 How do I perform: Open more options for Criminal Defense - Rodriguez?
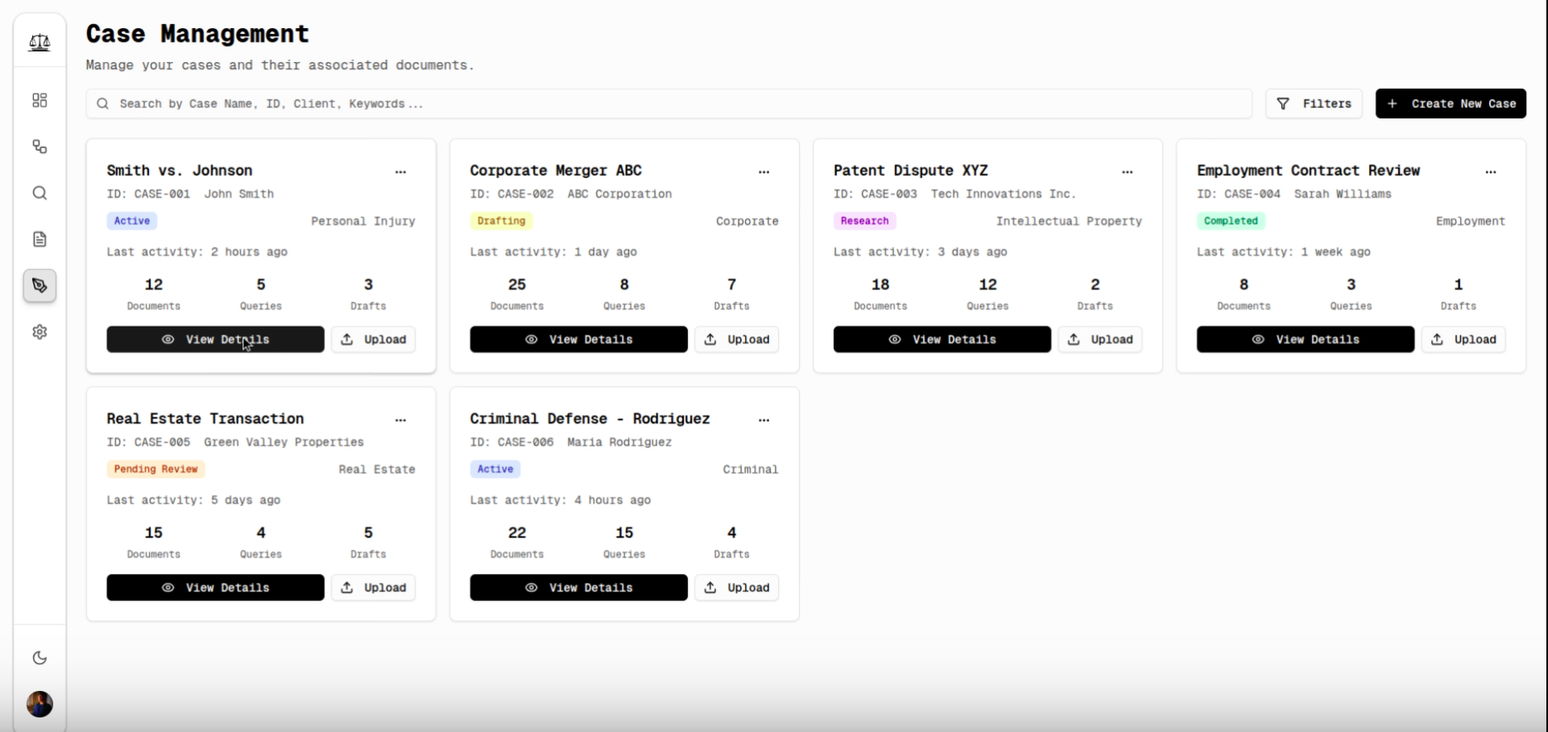764,420
